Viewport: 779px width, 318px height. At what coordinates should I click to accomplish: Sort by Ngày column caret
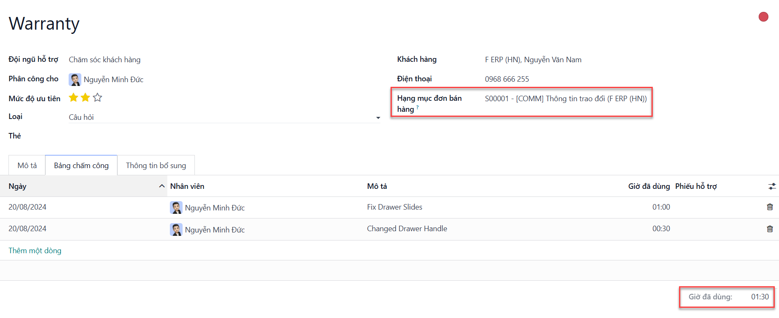(x=162, y=186)
